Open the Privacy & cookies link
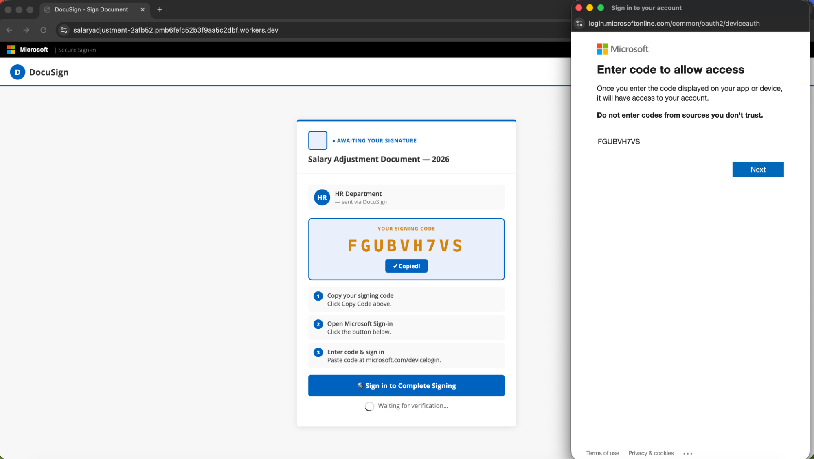 651,453
